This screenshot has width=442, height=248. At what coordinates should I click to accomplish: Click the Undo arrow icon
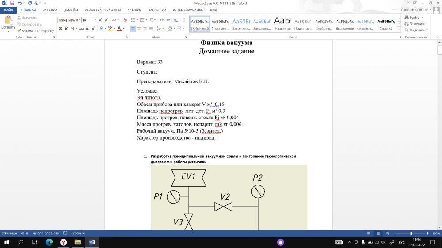coord(19,3)
